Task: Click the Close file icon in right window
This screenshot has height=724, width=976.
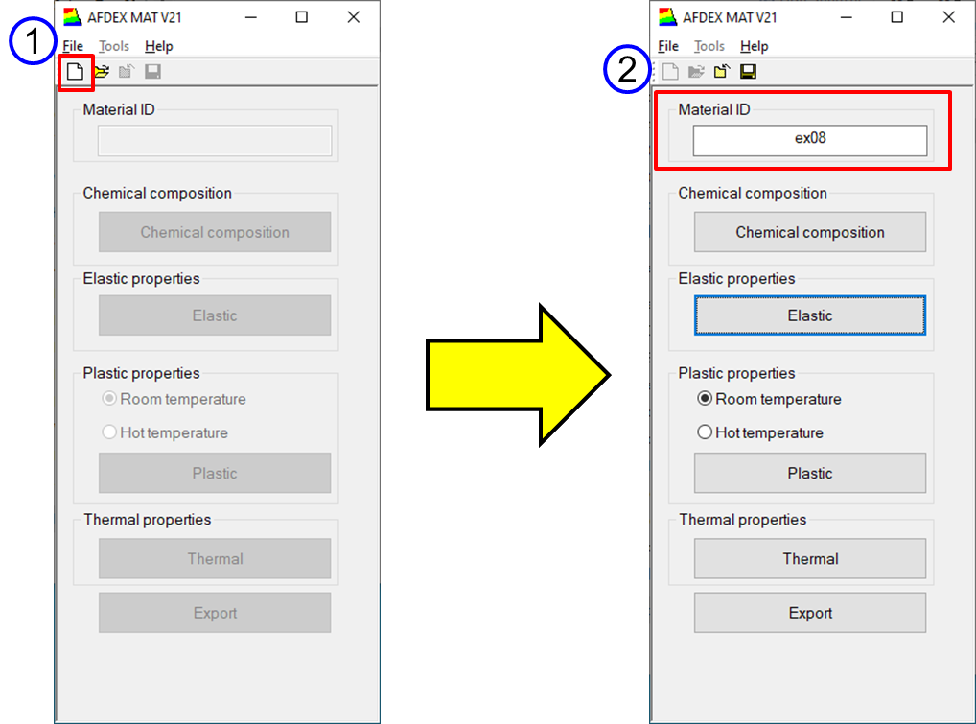Action: [x=722, y=72]
